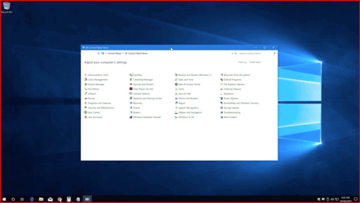Image resolution: width=360 pixels, height=203 pixels.
Task: Click the Storage Spaces link
Action: (231, 107)
